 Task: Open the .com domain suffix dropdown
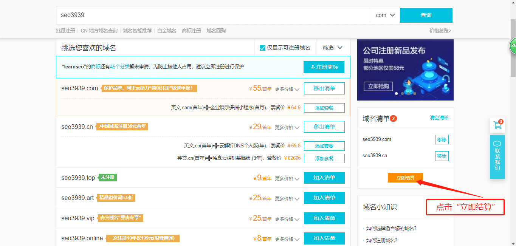click(384, 15)
